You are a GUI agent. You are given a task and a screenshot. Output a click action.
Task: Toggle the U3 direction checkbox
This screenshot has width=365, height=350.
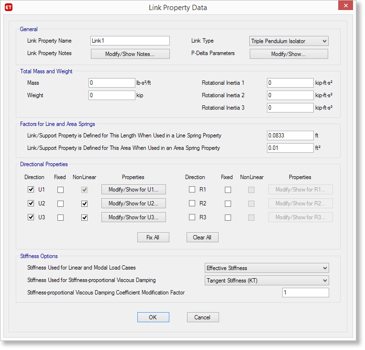point(31,217)
